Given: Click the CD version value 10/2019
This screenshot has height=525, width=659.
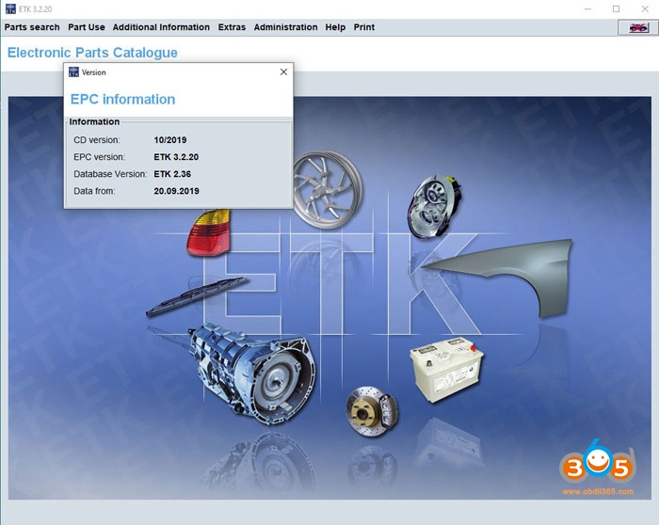Looking at the screenshot, I should pos(170,140).
